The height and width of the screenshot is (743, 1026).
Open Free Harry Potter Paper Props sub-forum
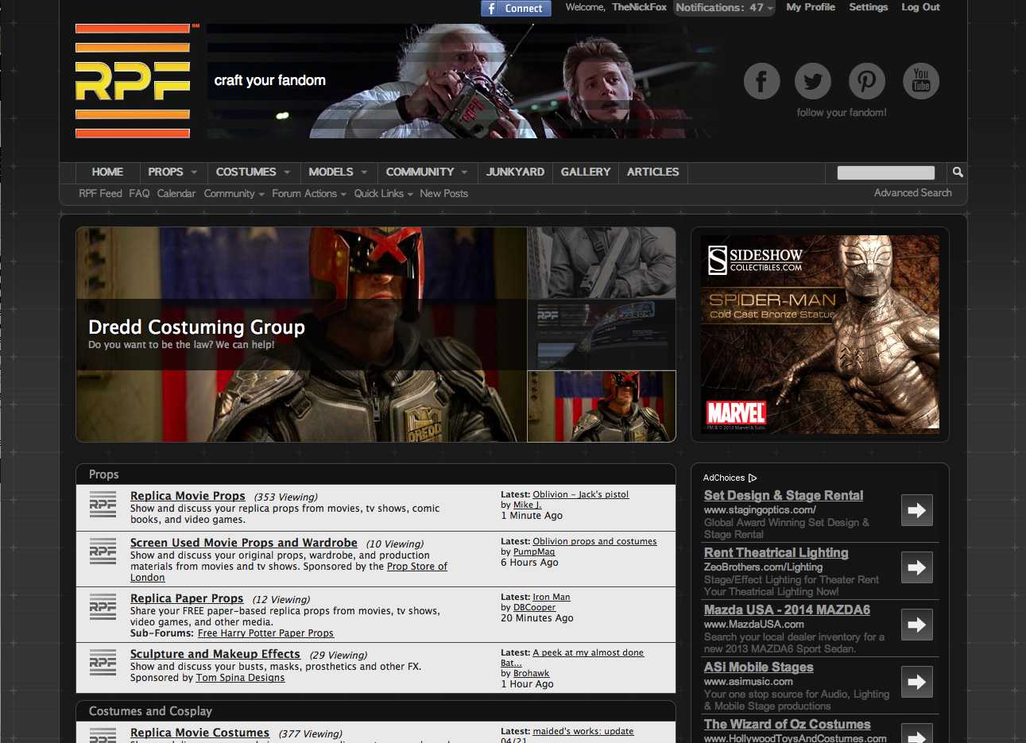[x=265, y=633]
